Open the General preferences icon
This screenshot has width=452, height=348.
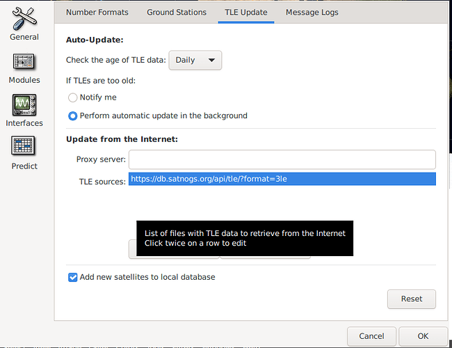pyautogui.click(x=24, y=19)
